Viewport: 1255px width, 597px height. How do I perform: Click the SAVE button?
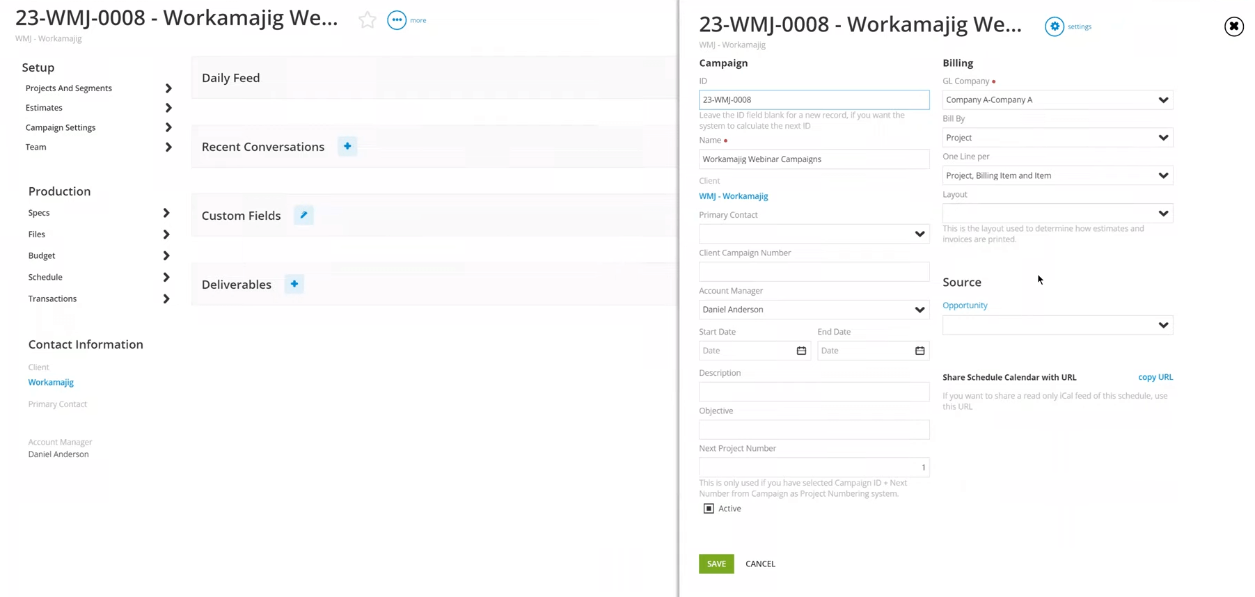[x=716, y=564]
